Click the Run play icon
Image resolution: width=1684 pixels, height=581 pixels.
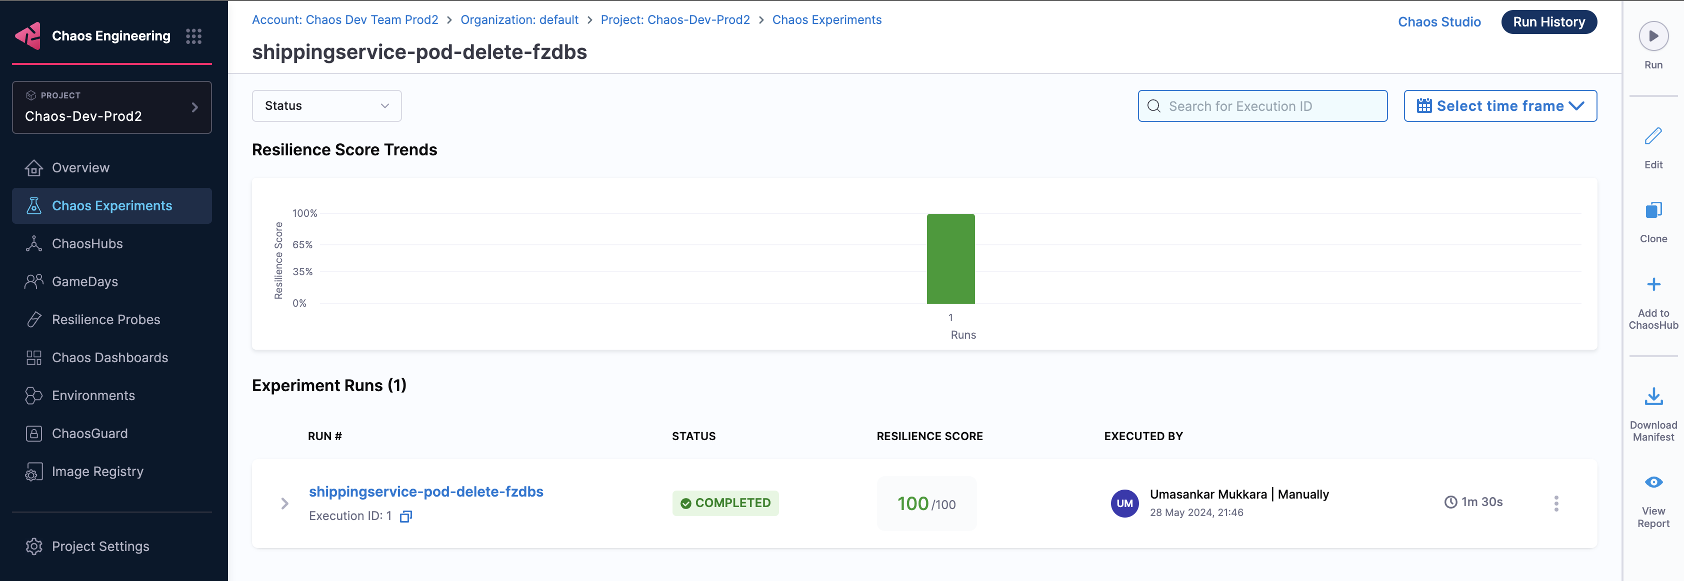pyautogui.click(x=1652, y=36)
